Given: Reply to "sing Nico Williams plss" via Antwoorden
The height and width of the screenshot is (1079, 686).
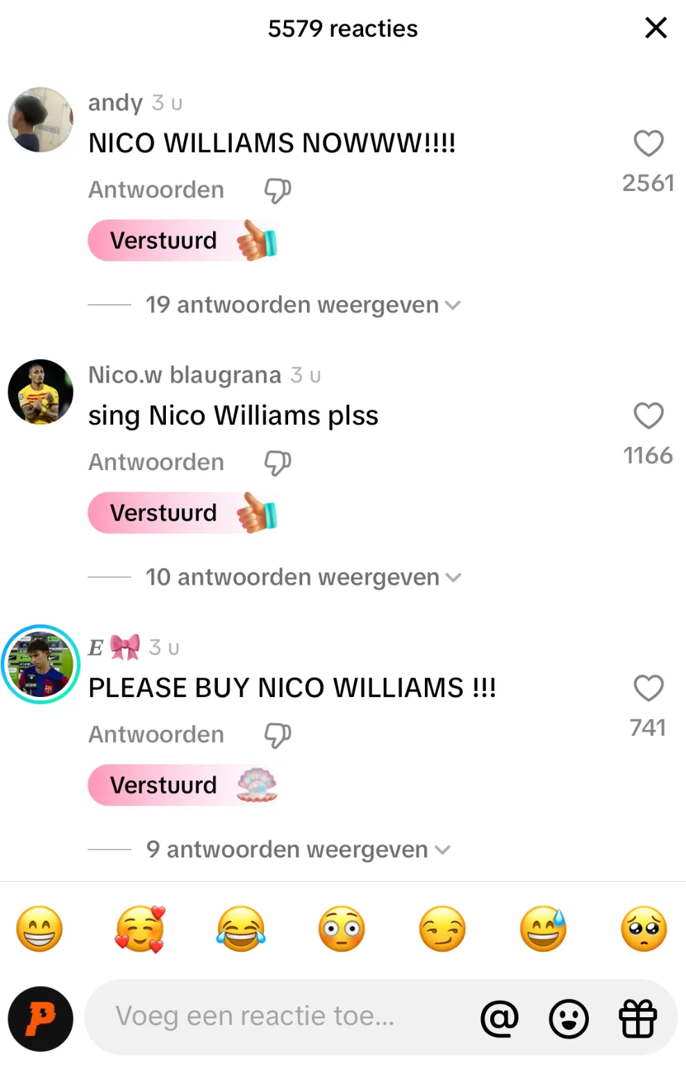Looking at the screenshot, I should 156,462.
